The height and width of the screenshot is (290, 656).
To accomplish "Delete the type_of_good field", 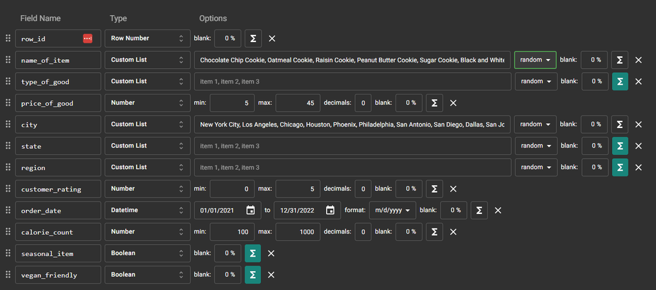I will coord(638,81).
